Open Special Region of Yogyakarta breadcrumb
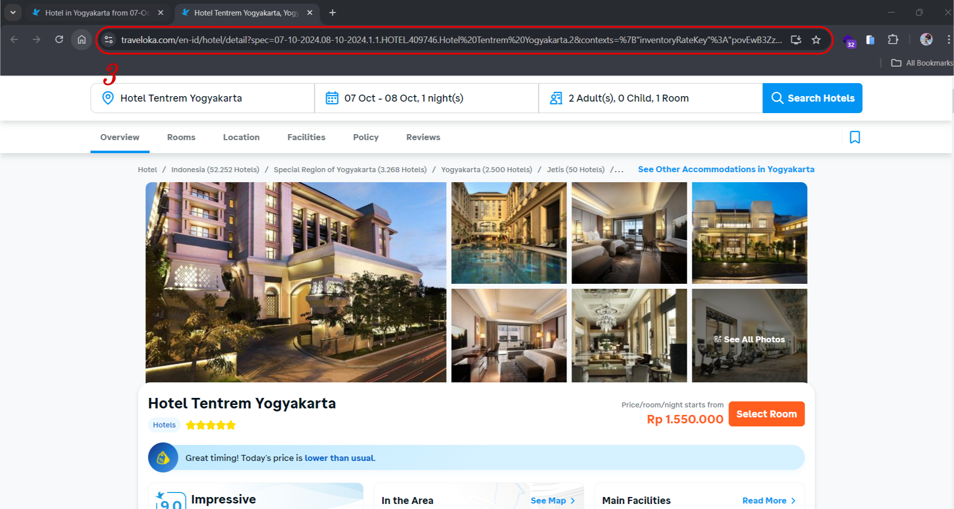 pos(350,170)
